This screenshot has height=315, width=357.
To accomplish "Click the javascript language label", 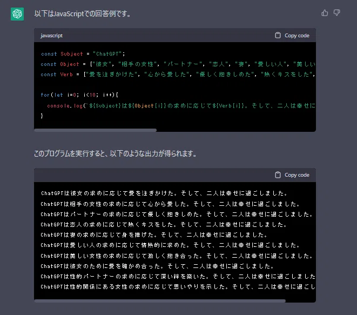I will coord(51,36).
